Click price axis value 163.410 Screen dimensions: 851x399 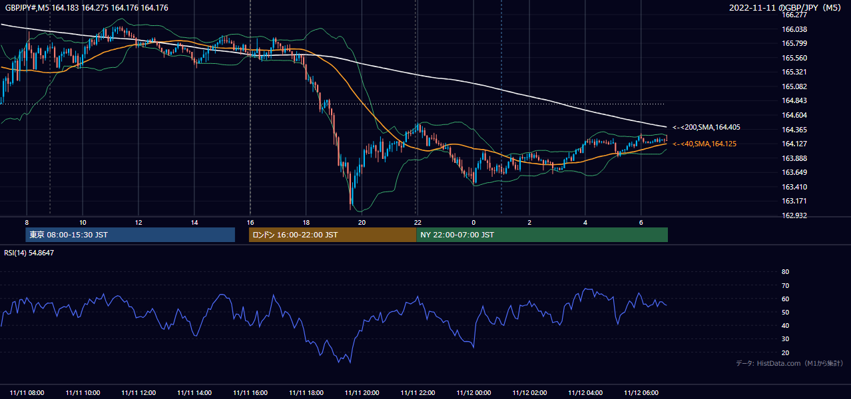pyautogui.click(x=794, y=187)
